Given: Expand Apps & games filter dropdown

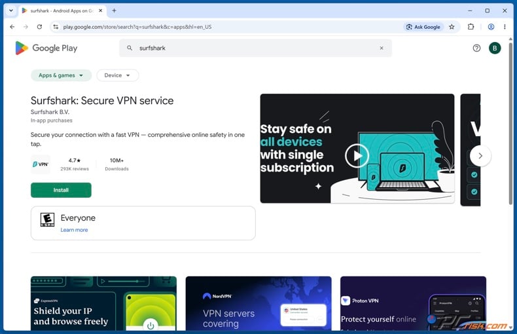Looking at the screenshot, I should 61,75.
